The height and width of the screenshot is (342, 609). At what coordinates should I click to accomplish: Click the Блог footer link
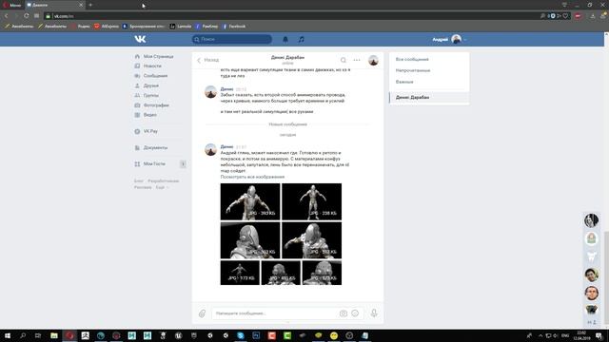pos(139,181)
